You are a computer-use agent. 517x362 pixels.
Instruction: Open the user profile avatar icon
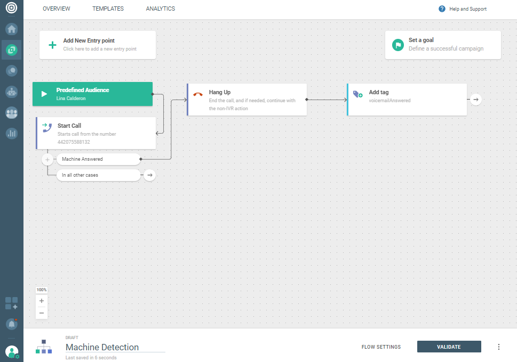(11, 351)
